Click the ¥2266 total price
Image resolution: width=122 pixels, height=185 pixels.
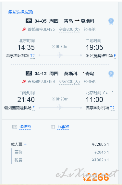click(x=96, y=177)
